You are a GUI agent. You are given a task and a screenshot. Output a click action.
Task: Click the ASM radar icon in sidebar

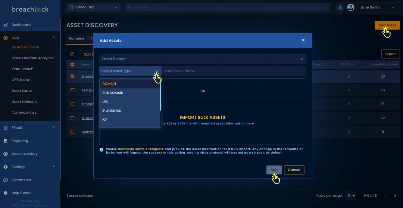(5, 38)
